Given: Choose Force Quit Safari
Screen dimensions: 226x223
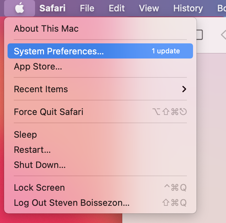Looking at the screenshot, I should point(100,112).
